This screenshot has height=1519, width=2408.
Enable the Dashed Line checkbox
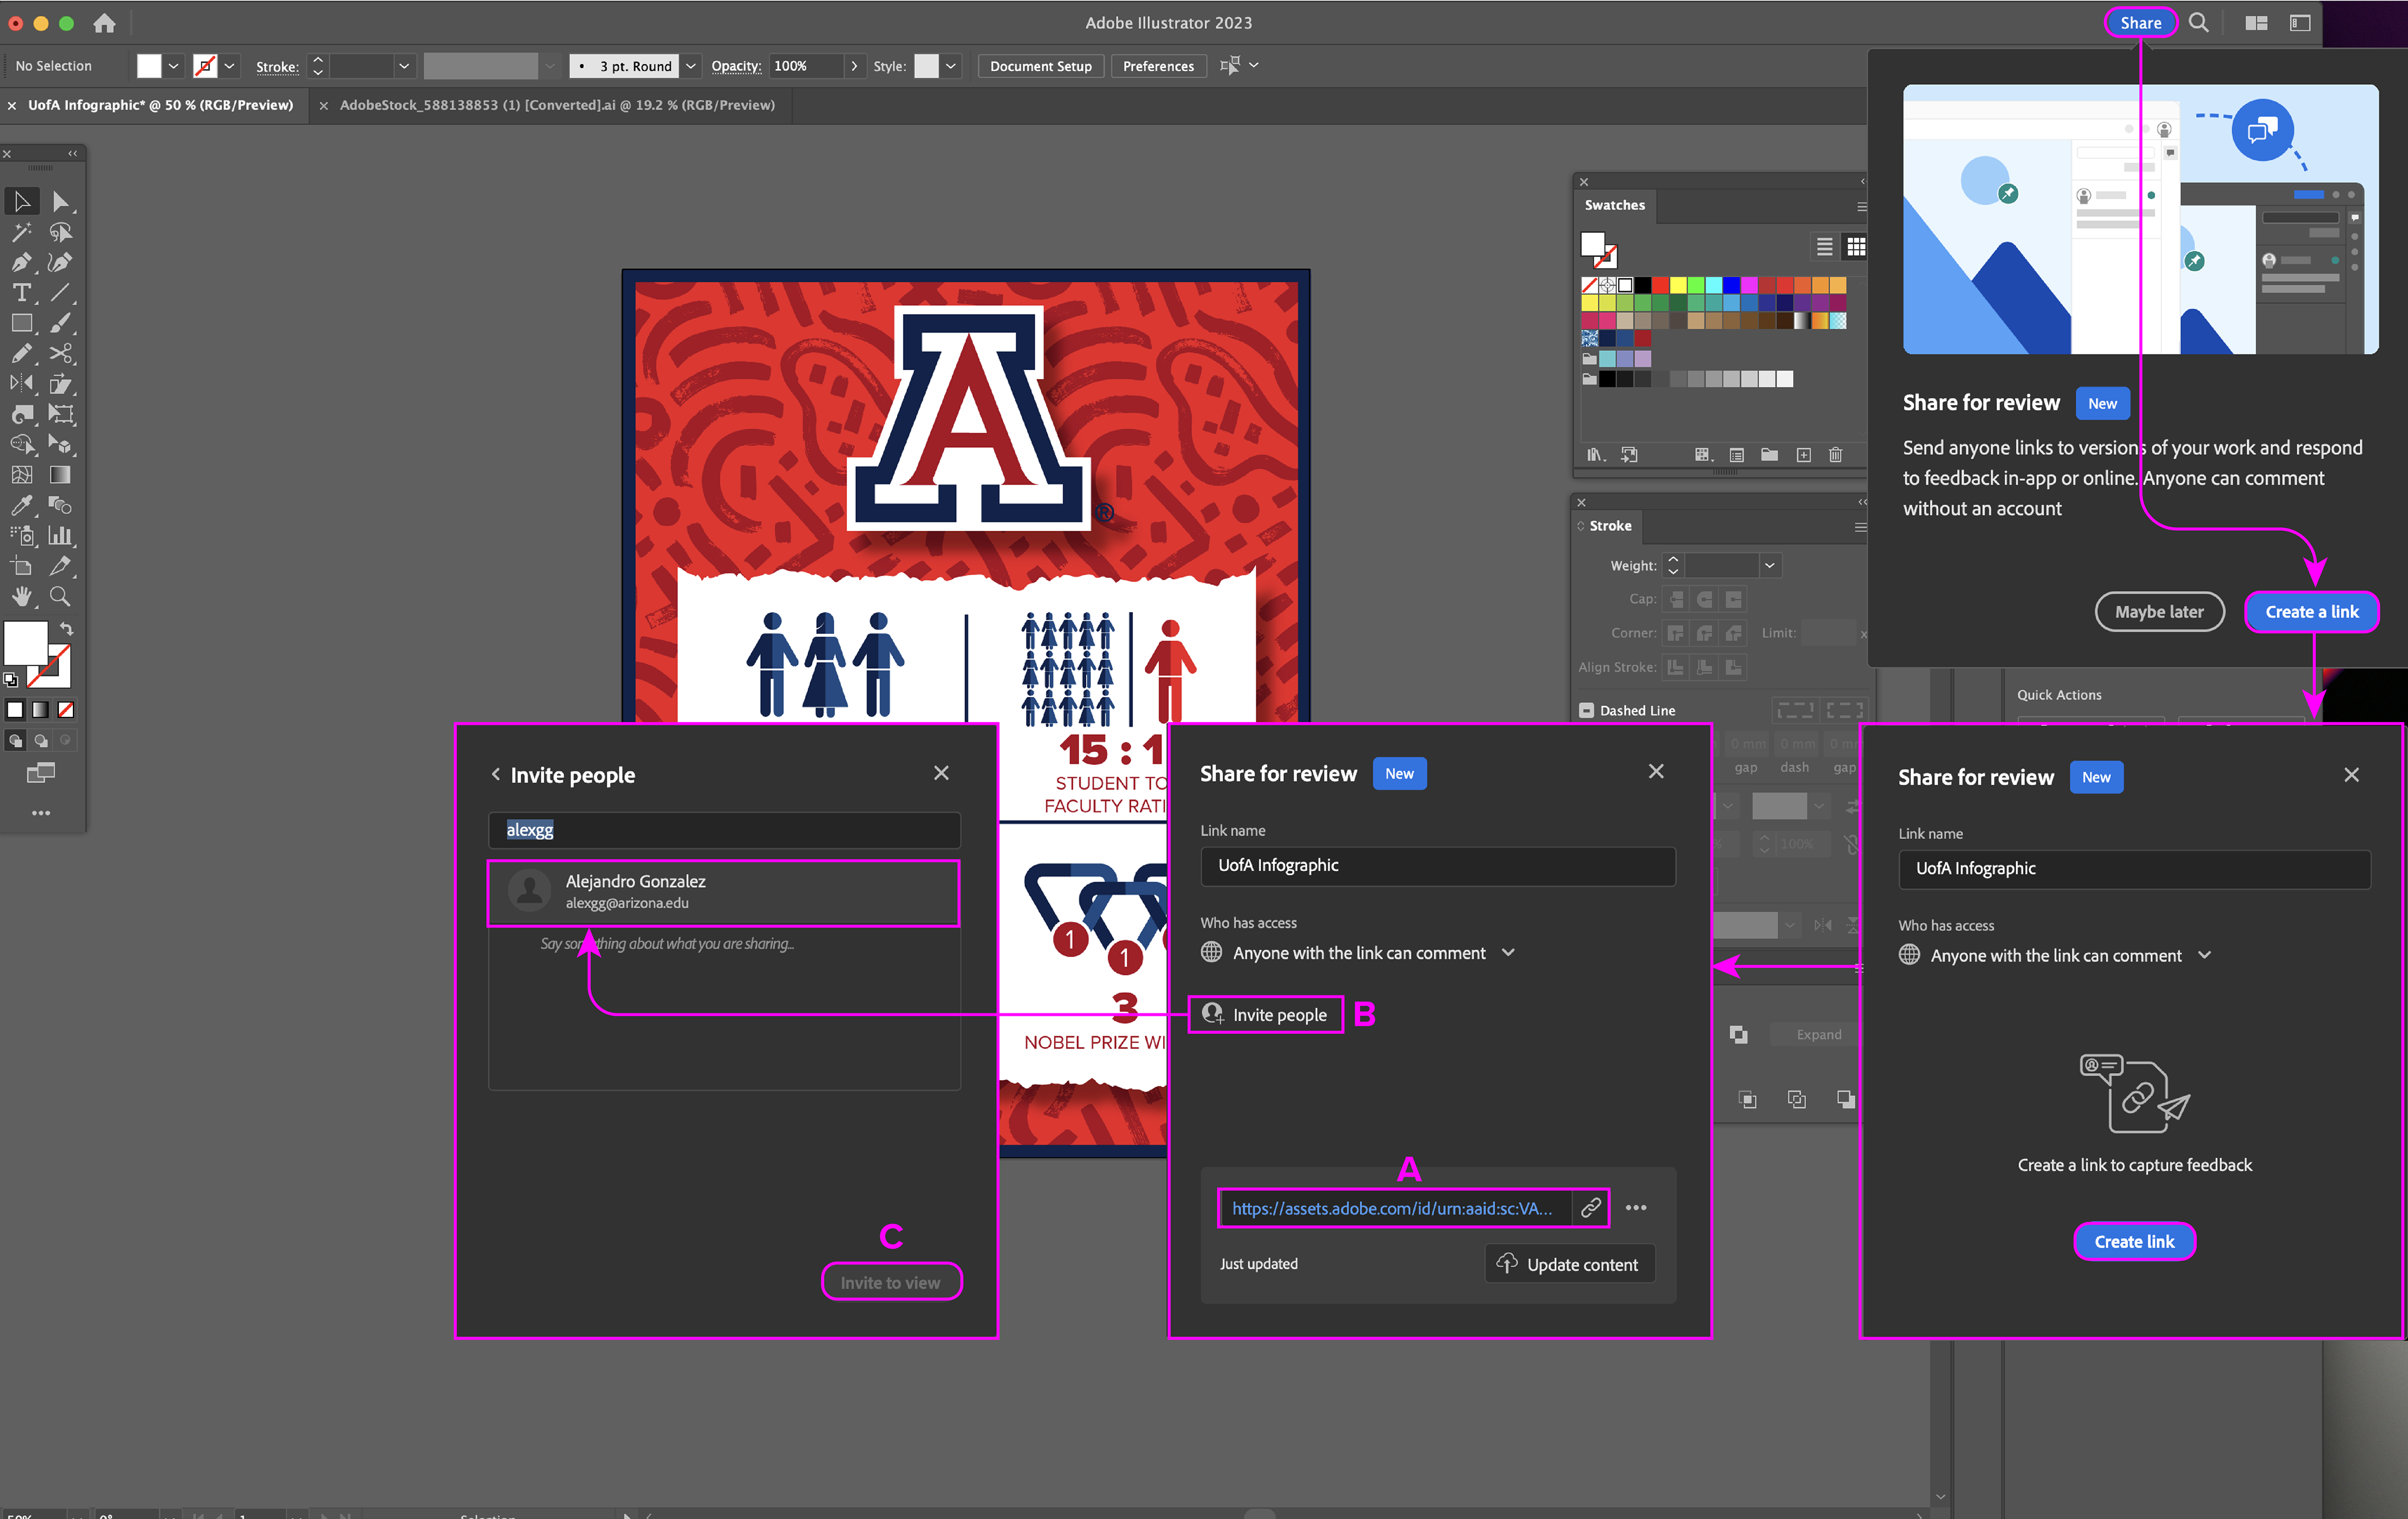[1586, 710]
